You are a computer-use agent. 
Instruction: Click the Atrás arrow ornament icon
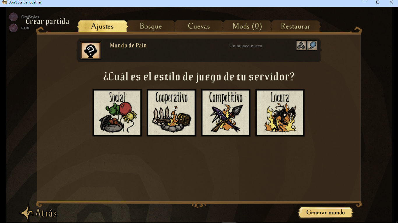pos(27,213)
